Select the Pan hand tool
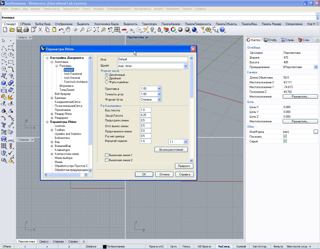The image size is (320, 249). [x=68, y=30]
